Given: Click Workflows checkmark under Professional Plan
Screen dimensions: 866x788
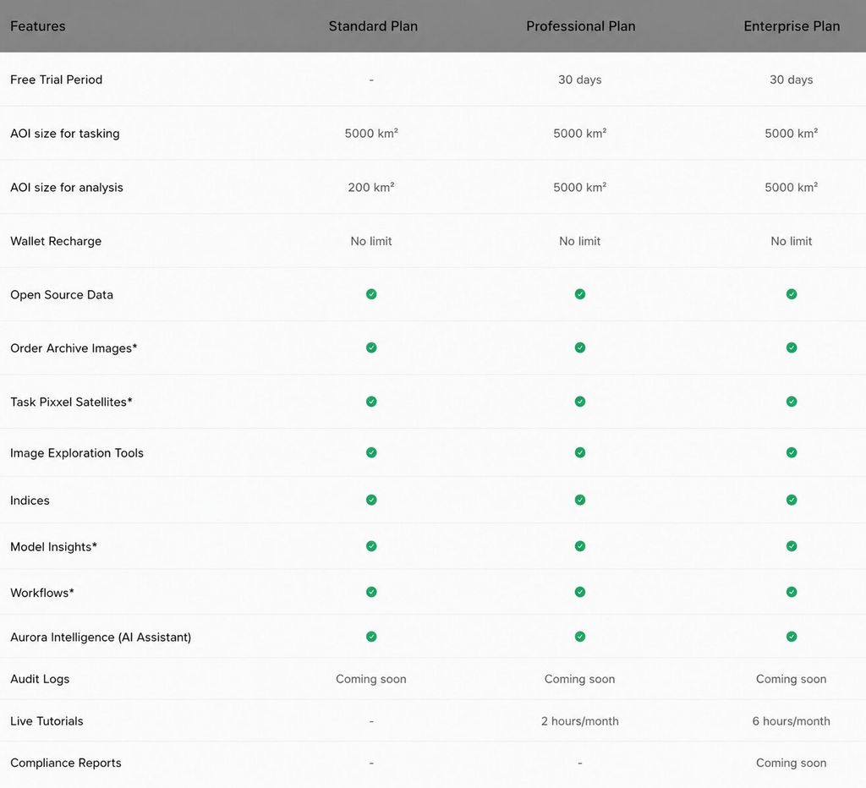Looking at the screenshot, I should point(580,592).
